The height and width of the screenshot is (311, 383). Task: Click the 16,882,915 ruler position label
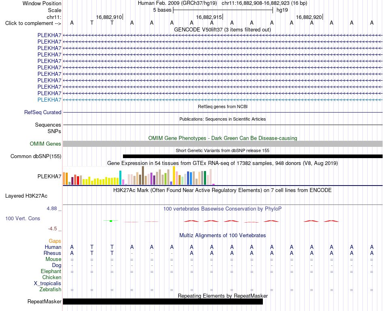[x=209, y=17]
